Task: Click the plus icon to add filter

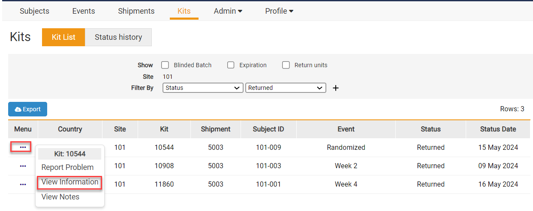Action: coord(336,88)
